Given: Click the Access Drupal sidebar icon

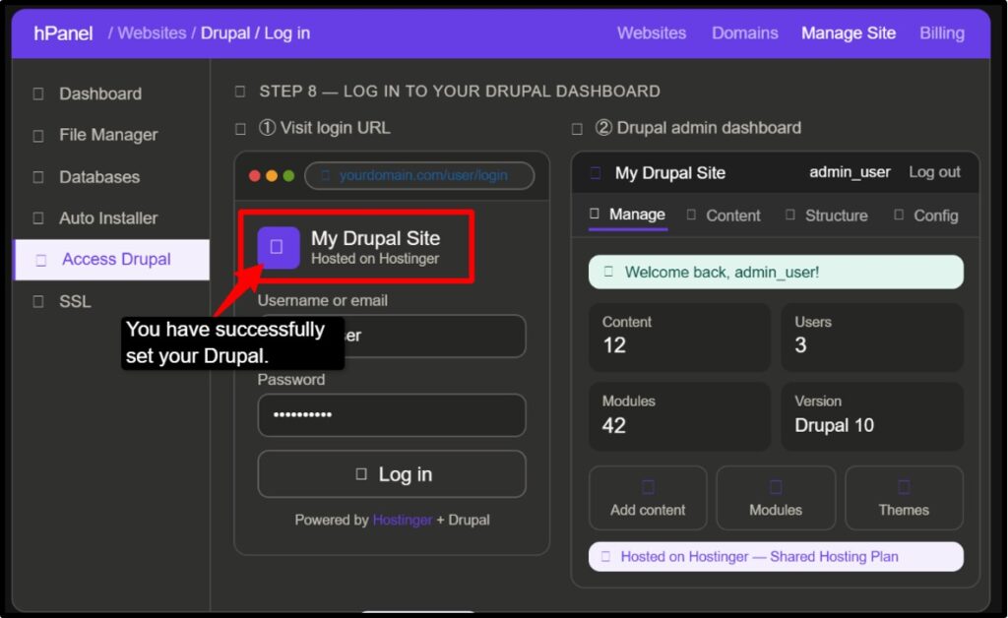Looking at the screenshot, I should (41, 260).
